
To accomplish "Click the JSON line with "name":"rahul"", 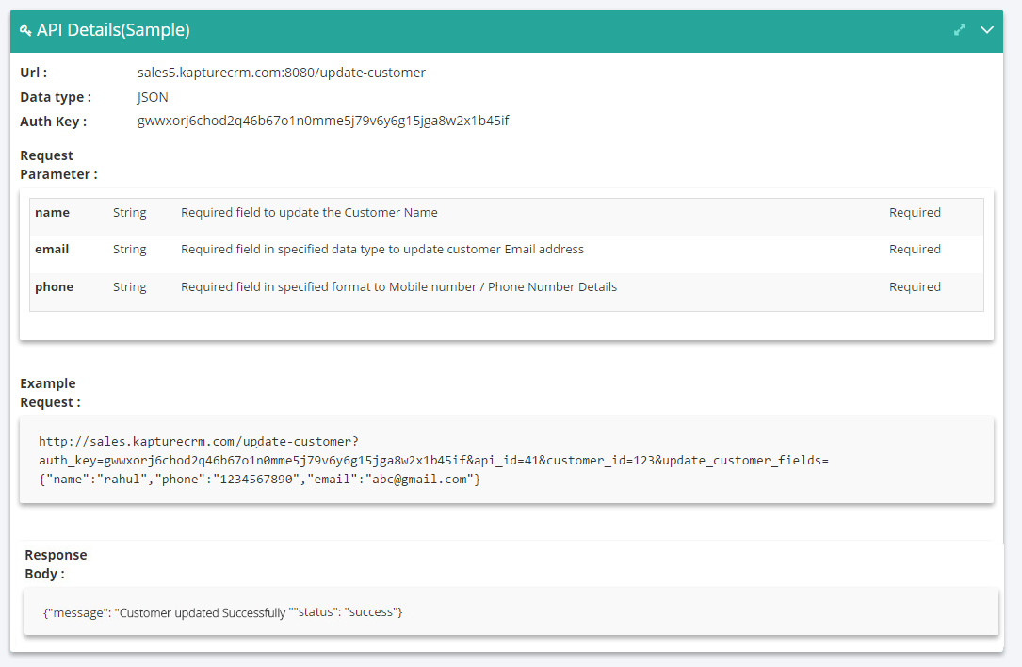I will coord(259,480).
